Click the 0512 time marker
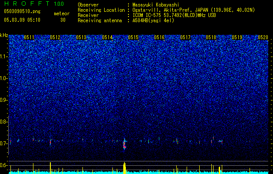Image resolution: width=273 pixels, height=174 pixels. click(55, 37)
